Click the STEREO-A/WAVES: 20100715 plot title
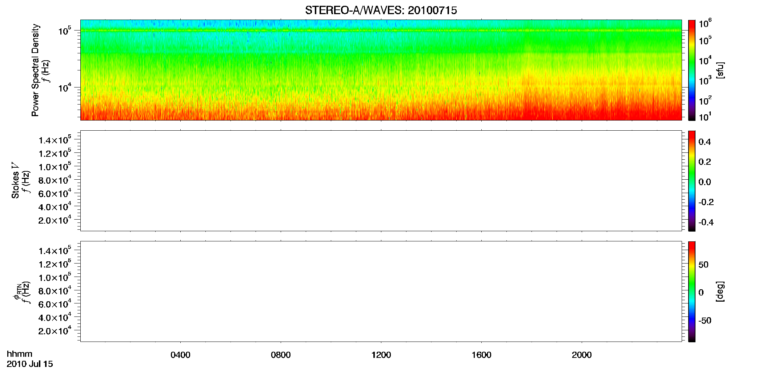 (381, 11)
